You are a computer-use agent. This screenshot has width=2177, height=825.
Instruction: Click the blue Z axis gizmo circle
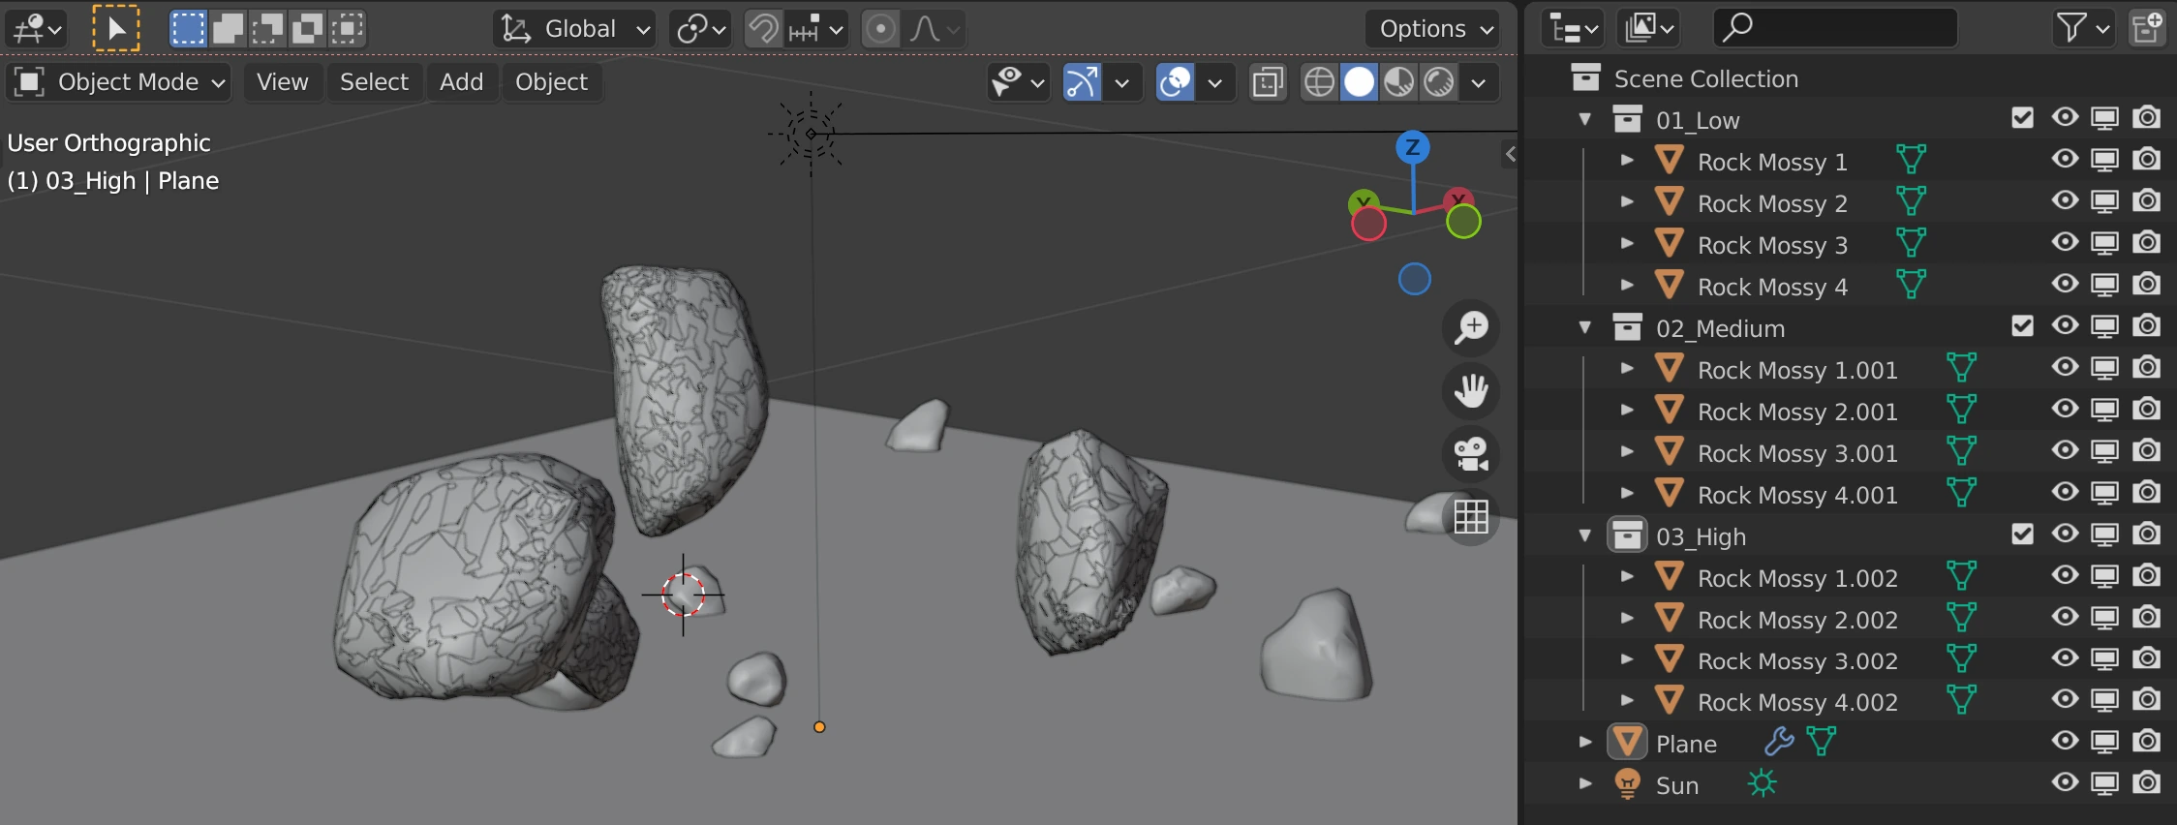1413,147
